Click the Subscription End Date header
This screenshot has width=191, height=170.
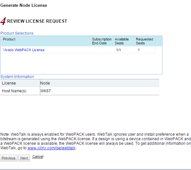[x=101, y=41]
